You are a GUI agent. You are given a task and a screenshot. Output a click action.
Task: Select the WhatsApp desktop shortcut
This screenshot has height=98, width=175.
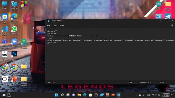(x=14, y=30)
